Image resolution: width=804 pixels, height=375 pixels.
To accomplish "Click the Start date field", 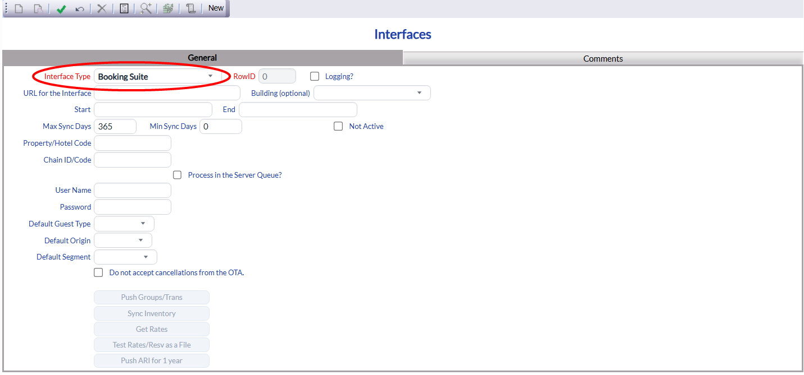I will pos(153,109).
